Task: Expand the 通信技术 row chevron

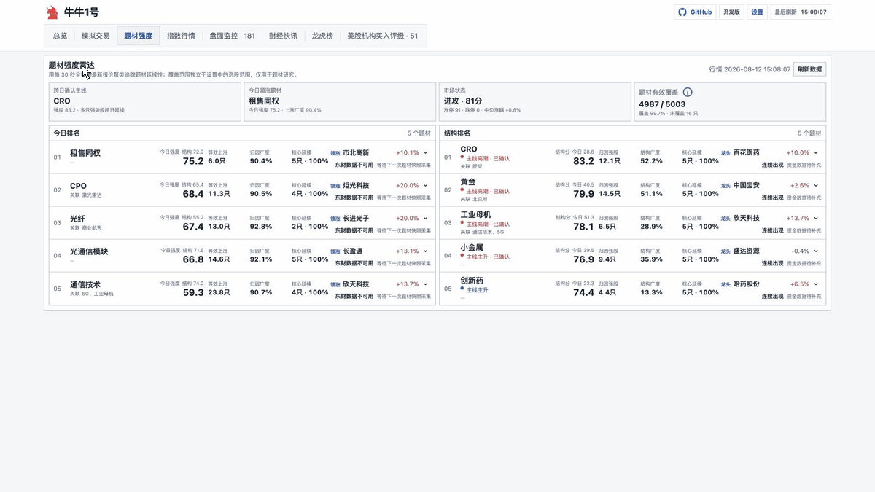Action: coord(426,284)
